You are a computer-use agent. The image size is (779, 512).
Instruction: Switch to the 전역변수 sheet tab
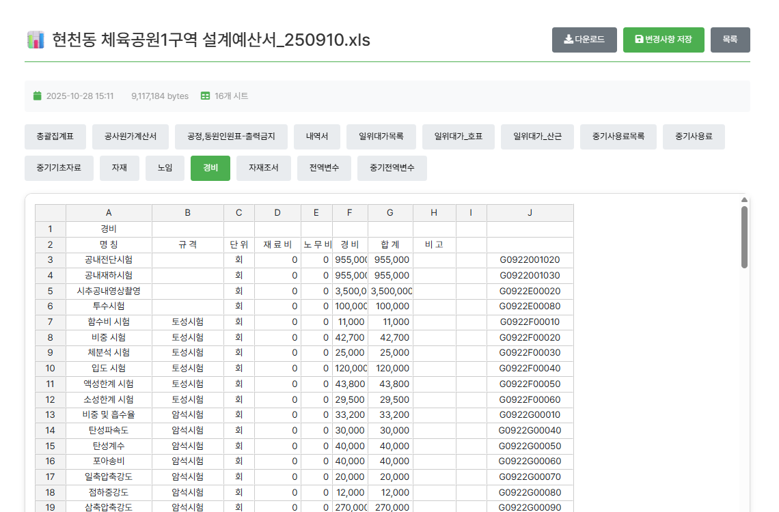pyautogui.click(x=324, y=168)
